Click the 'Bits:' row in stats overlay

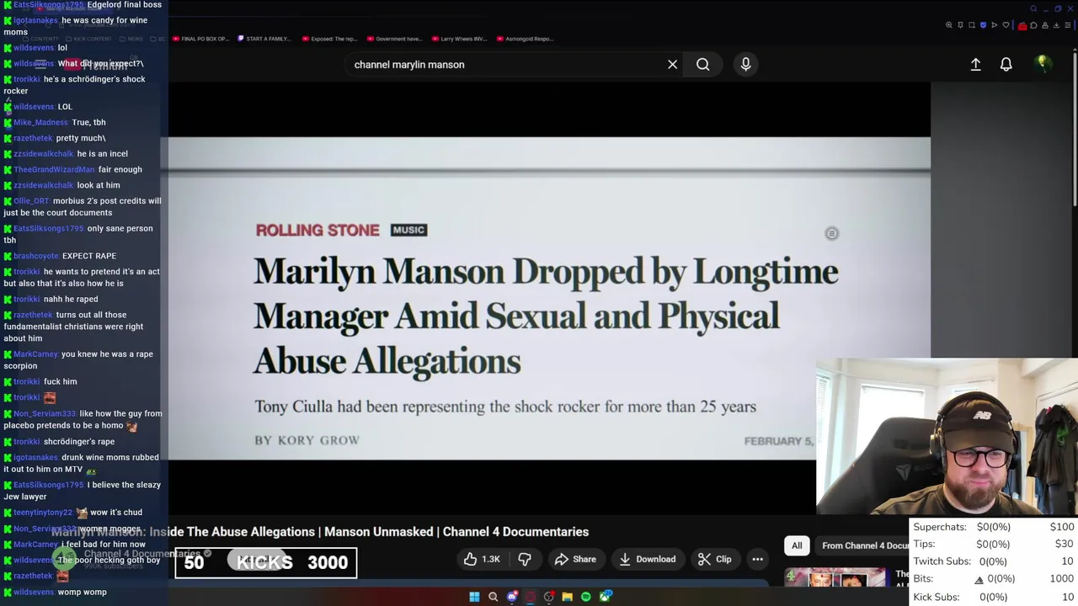tap(994, 579)
